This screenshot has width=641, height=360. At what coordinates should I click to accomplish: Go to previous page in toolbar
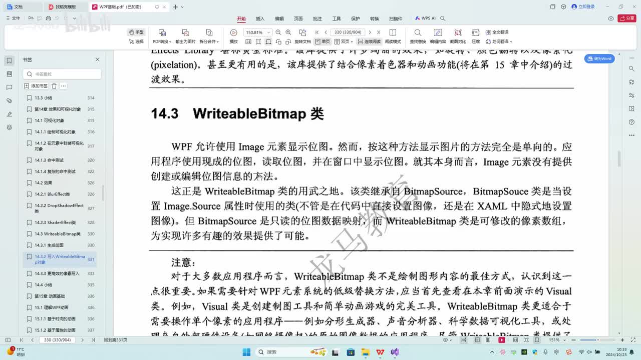point(326,32)
